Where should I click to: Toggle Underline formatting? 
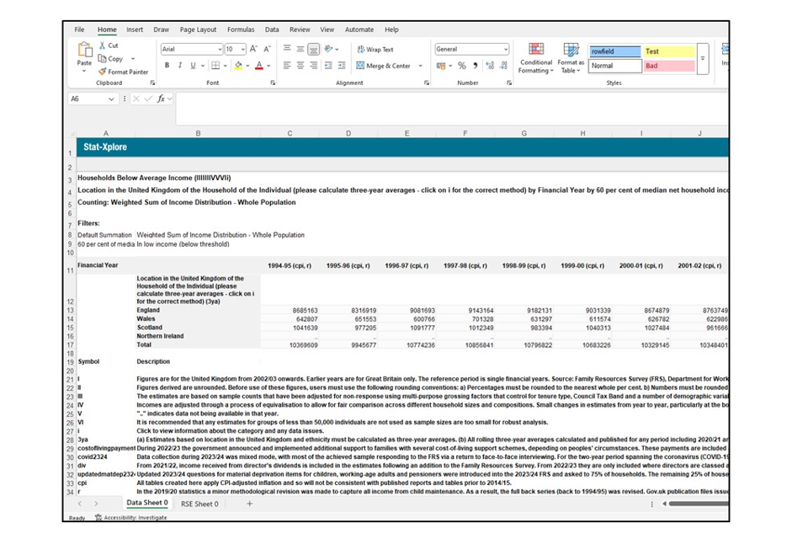(192, 66)
